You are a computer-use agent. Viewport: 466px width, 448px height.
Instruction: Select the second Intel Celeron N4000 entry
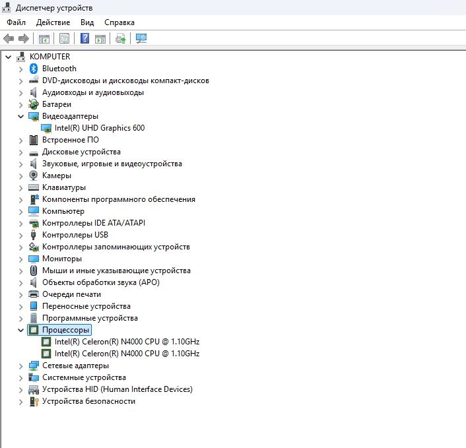(127, 354)
